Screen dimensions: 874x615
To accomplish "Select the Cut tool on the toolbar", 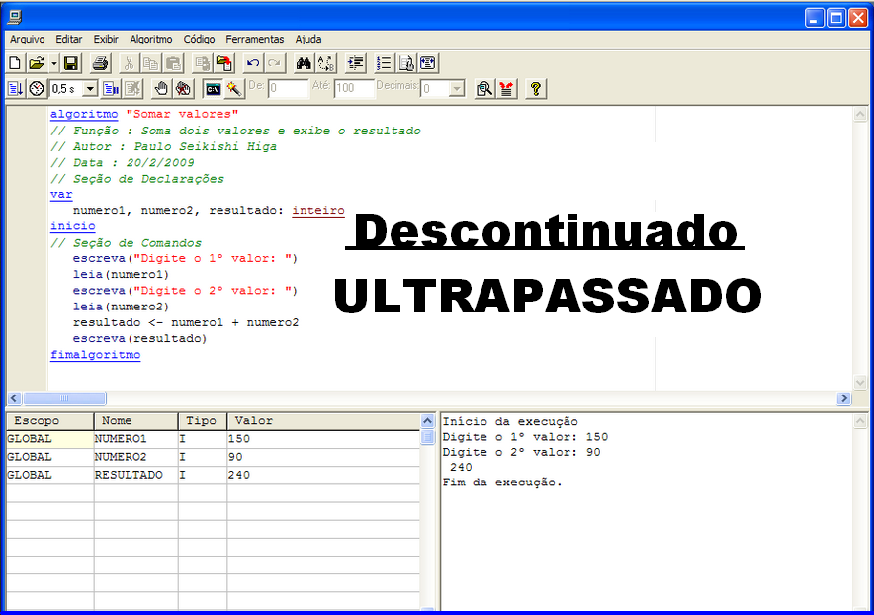I will pyautogui.click(x=128, y=62).
